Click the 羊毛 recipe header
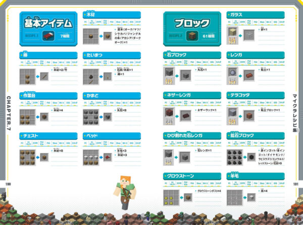The image size is (303, 225). point(256,176)
